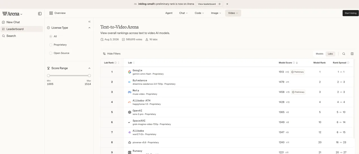Screen dimensions: 359x154
Task: Click the Arena logo
Action: point(11,14)
